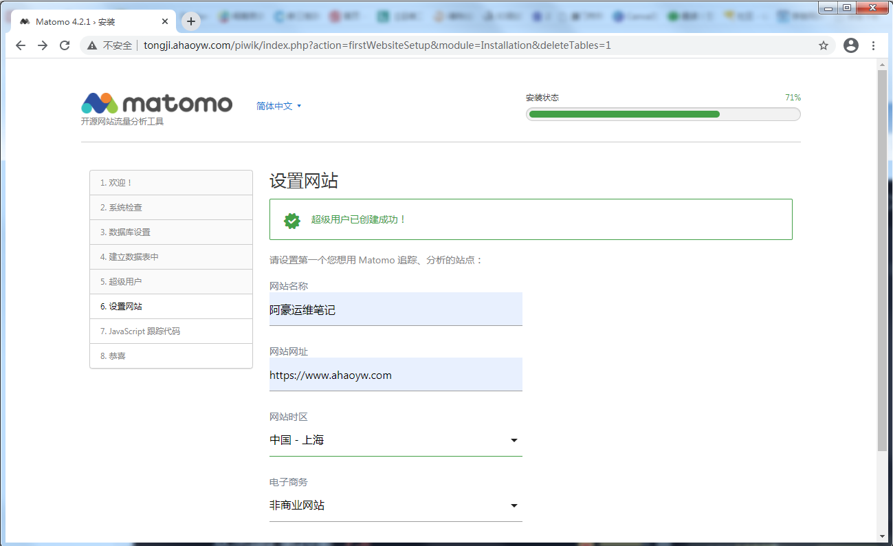893x546 pixels.
Task: Click the 网站时区 field label
Action: point(289,417)
